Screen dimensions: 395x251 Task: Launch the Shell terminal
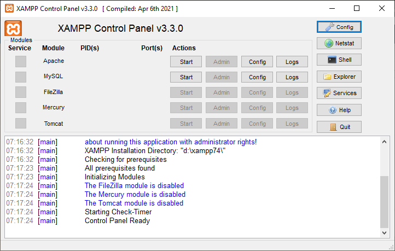coord(339,60)
